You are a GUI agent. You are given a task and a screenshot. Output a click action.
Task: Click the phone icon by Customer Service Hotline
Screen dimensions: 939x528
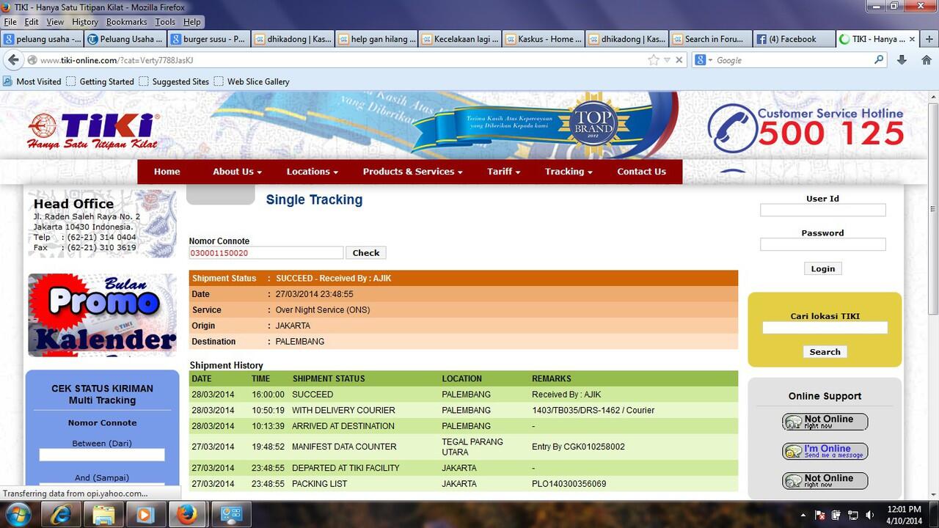coord(731,128)
